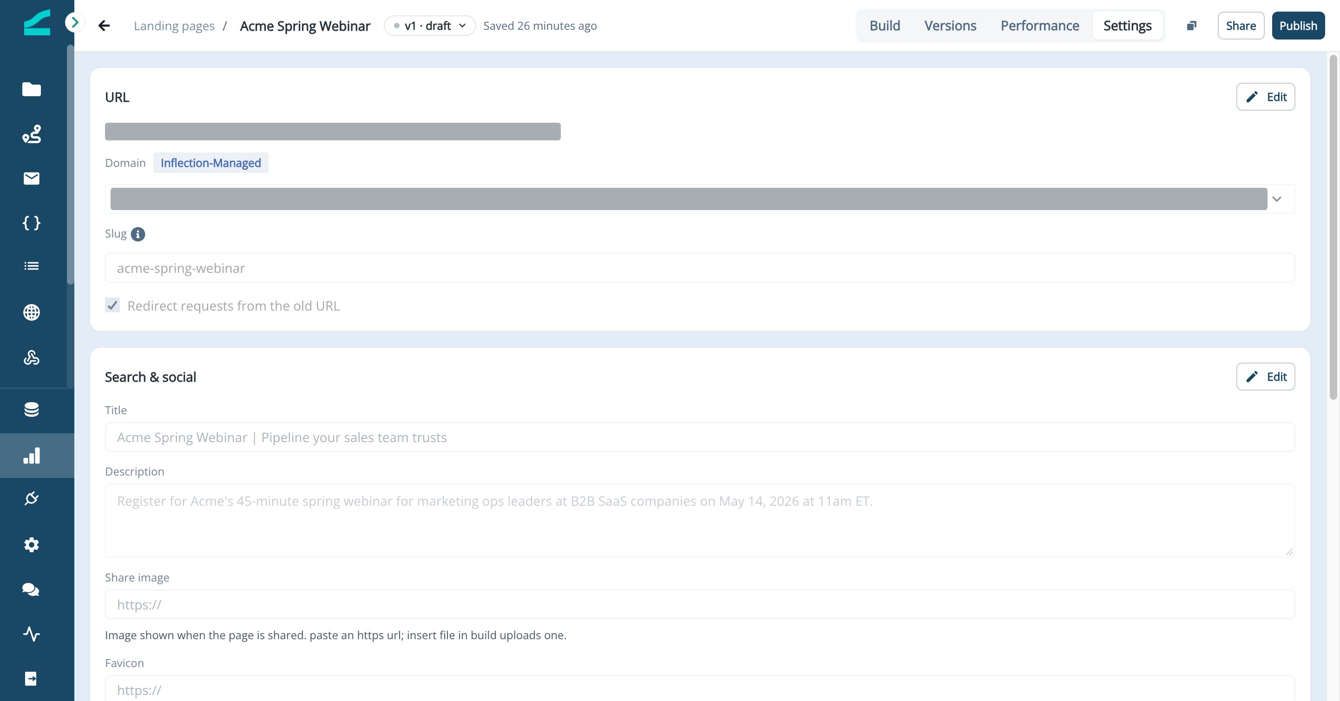The width and height of the screenshot is (1340, 701).
Task: Click the Description text area
Action: coord(700,521)
